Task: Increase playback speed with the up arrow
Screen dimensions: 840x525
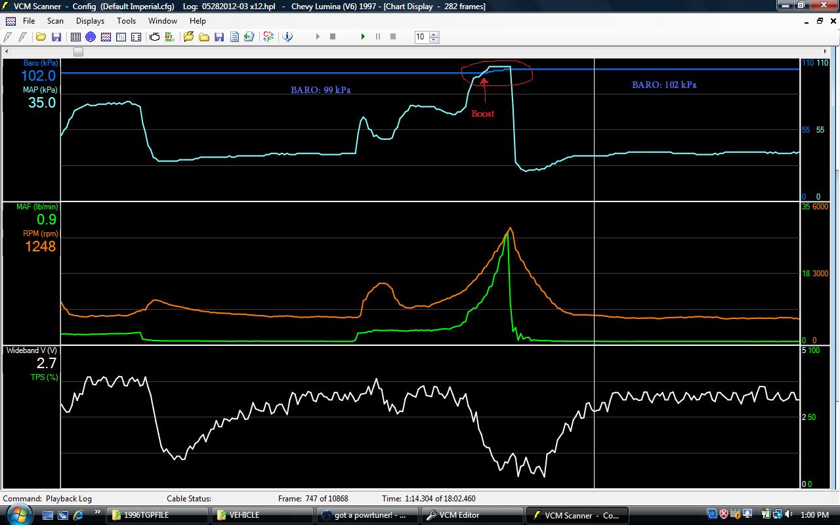Action: pyautogui.click(x=434, y=34)
